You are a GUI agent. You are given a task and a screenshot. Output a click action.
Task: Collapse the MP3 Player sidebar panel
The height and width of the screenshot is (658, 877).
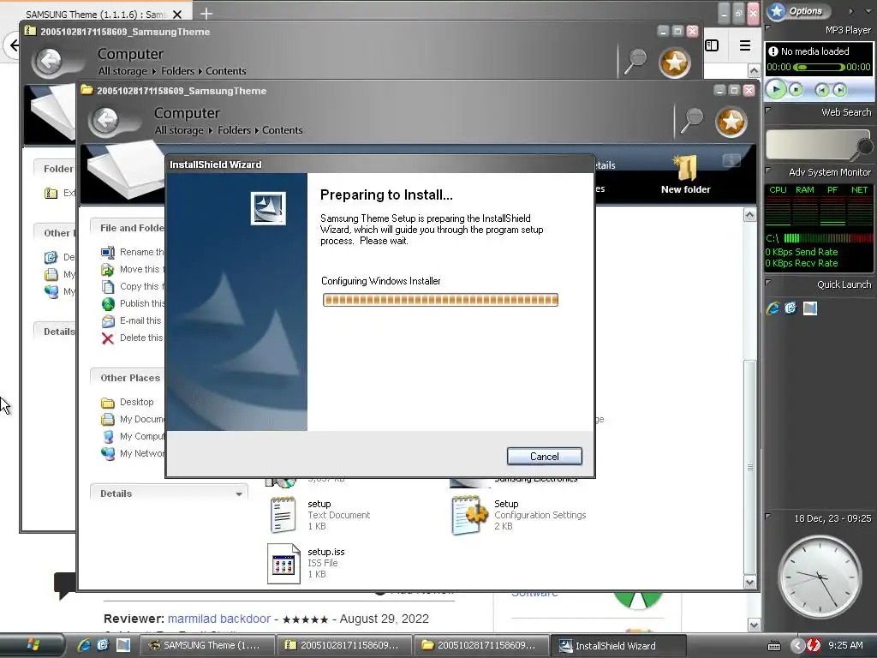pyautogui.click(x=768, y=28)
